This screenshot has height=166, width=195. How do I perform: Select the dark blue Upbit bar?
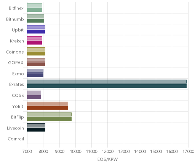point(36,32)
